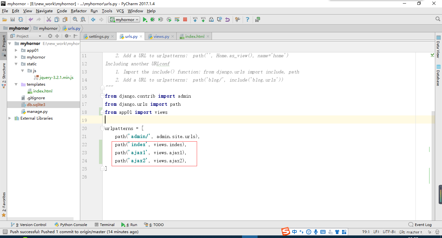Screen dimensions: 442x238
Task: Click the Open folder toolbar icon
Action: 5,20
